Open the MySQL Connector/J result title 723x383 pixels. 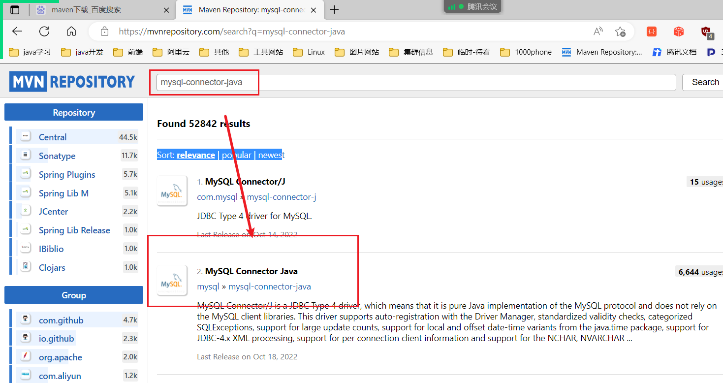(245, 182)
